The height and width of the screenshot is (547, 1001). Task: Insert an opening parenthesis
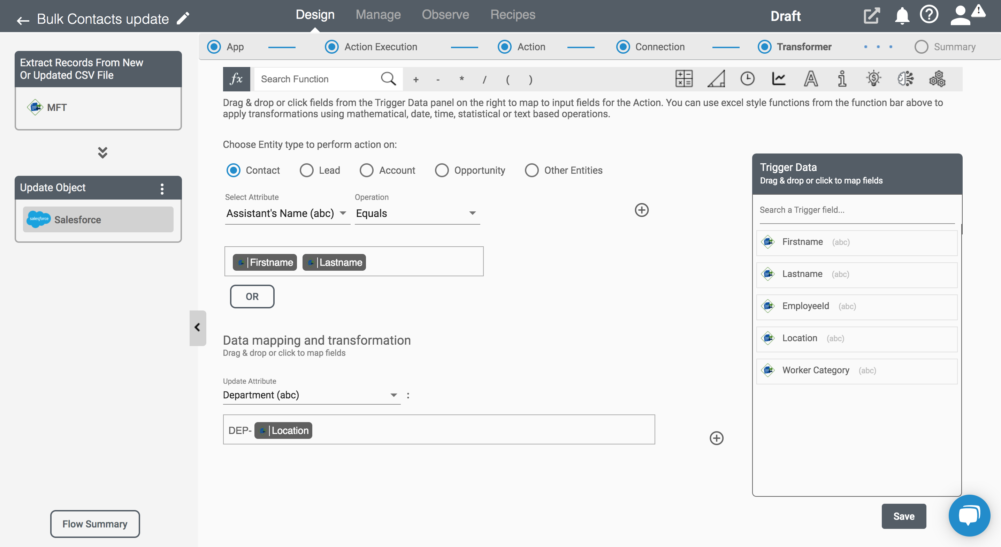point(507,80)
